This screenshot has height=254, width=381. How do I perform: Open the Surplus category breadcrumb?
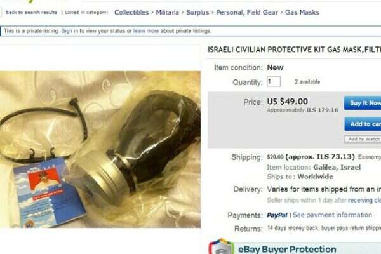(x=197, y=13)
